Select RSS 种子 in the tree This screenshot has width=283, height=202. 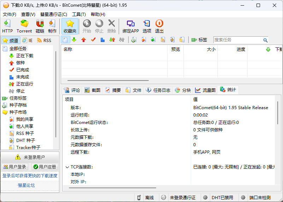(x=25, y=133)
